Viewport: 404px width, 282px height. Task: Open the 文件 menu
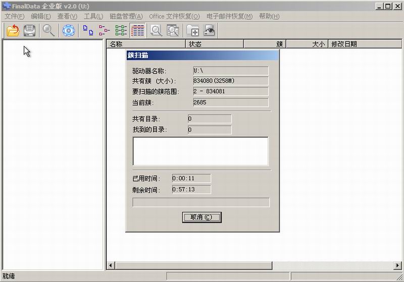pyautogui.click(x=14, y=16)
